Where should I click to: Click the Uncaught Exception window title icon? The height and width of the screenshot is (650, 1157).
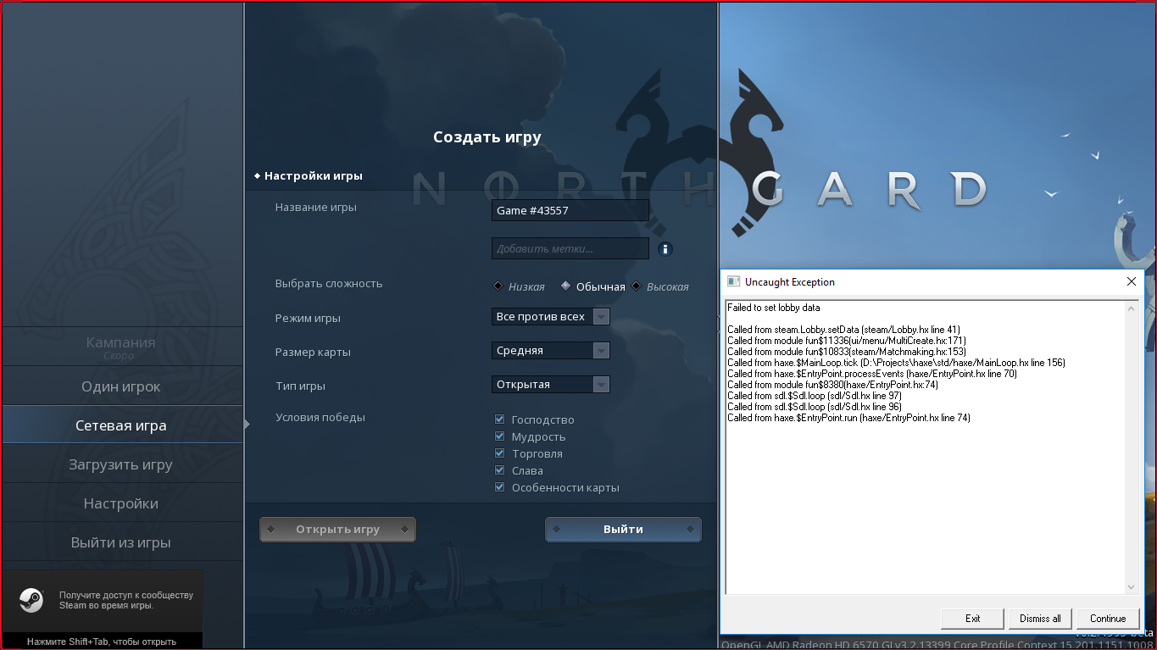(x=734, y=281)
